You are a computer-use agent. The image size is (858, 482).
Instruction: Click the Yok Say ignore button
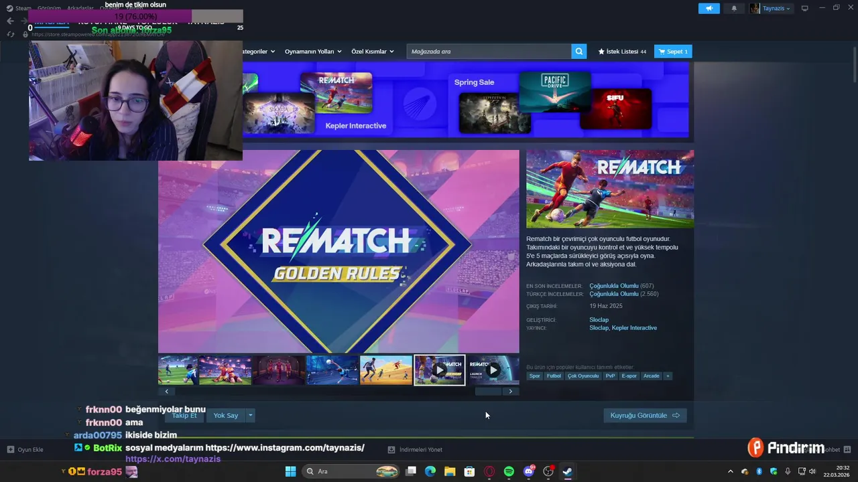pos(226,416)
